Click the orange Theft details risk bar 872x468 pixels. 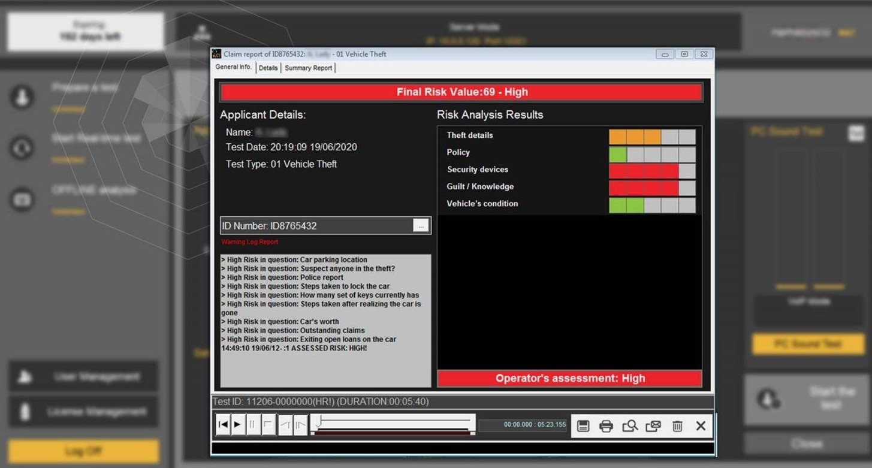pos(635,137)
